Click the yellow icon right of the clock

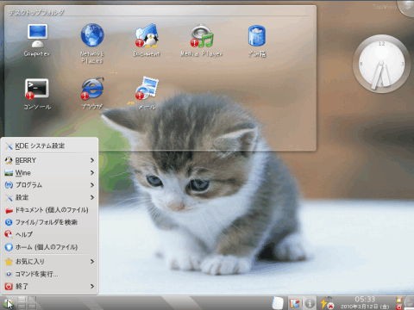click(398, 300)
